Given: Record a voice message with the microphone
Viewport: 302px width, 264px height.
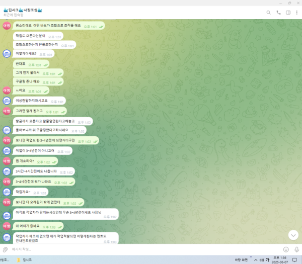Looking at the screenshot, I should pyautogui.click(x=296, y=249).
